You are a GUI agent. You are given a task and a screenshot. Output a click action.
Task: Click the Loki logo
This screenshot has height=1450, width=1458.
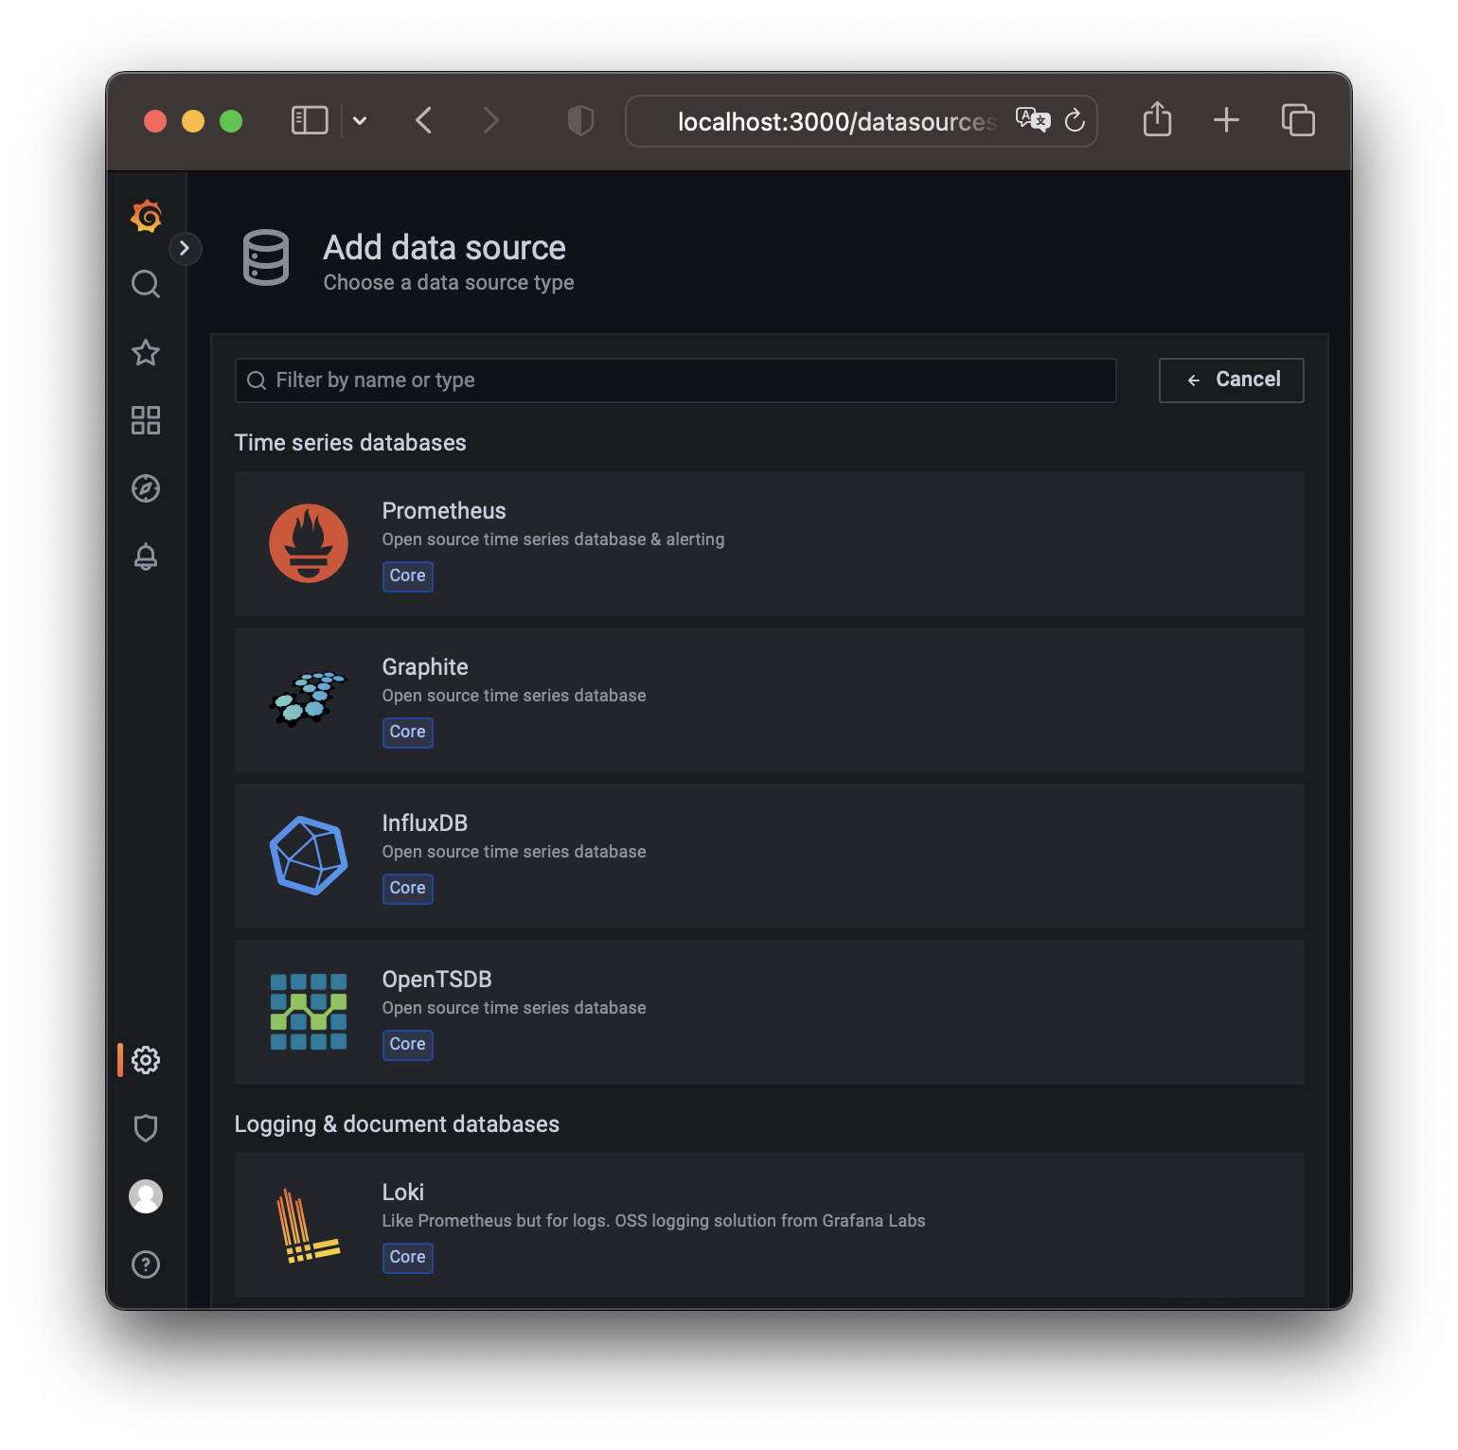309,1225
